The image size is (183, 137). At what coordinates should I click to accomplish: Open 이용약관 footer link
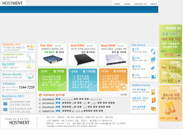(60, 117)
